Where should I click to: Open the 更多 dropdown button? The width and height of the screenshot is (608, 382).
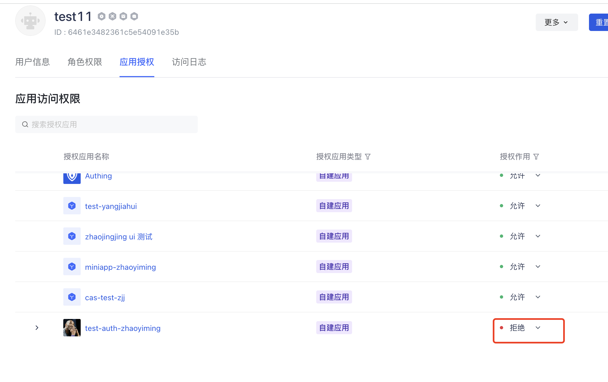pos(556,22)
